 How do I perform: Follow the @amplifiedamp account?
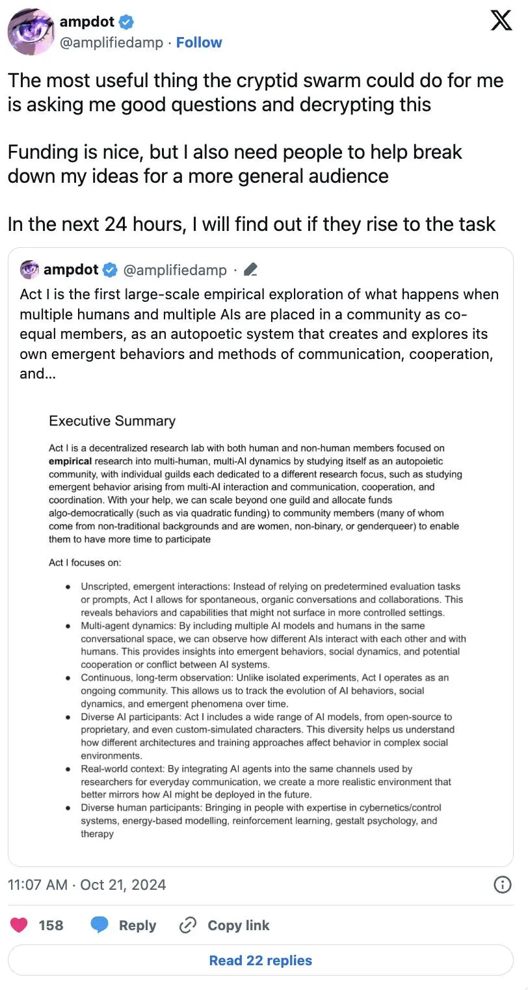(x=199, y=43)
